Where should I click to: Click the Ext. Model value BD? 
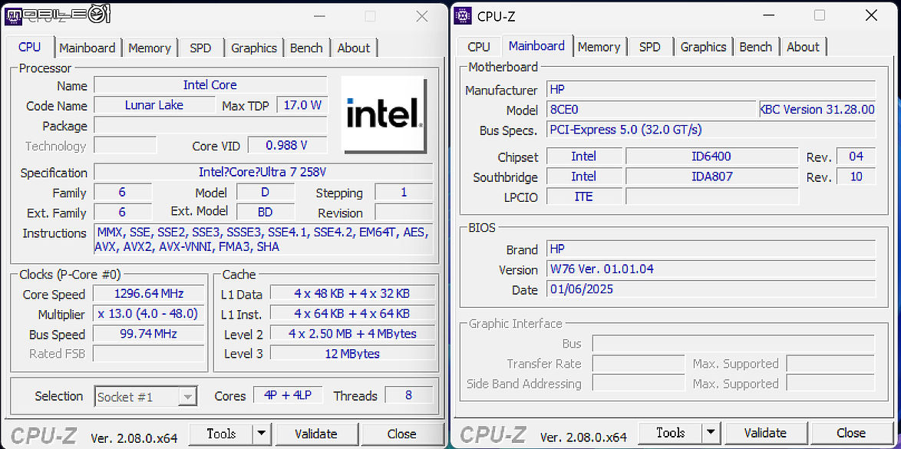pos(265,212)
